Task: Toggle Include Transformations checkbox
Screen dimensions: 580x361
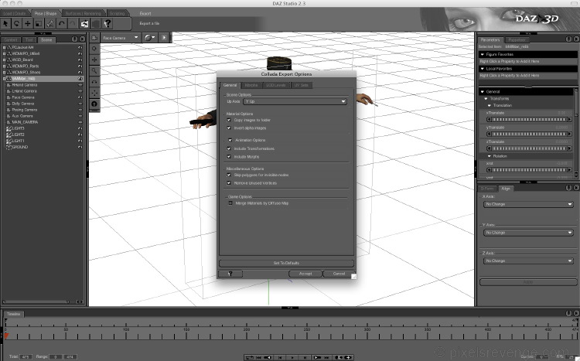Action: pos(229,148)
